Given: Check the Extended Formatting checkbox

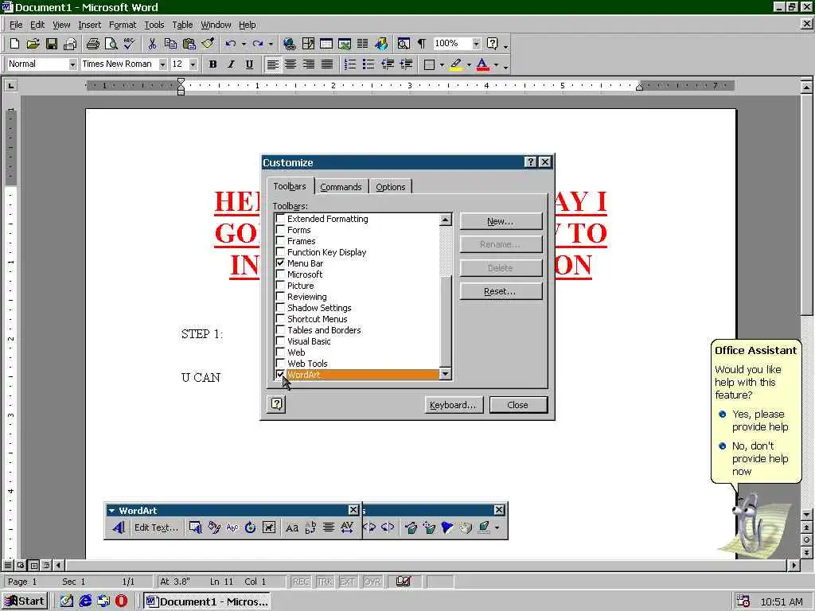Looking at the screenshot, I should (280, 218).
